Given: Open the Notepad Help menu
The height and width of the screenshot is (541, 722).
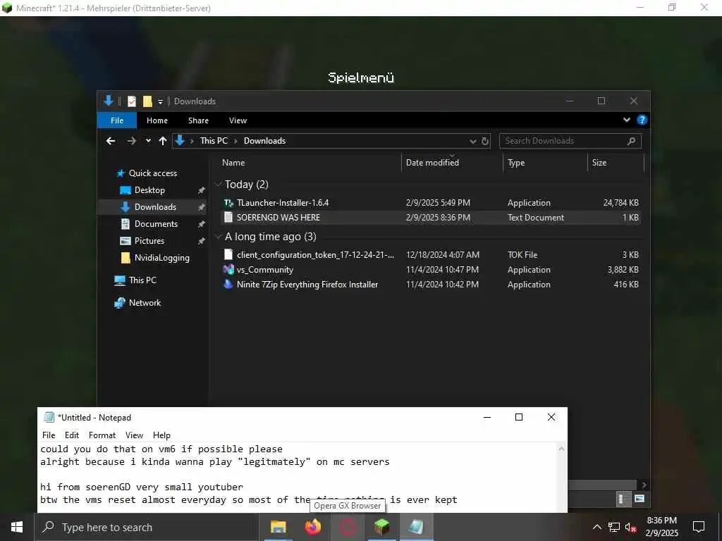Looking at the screenshot, I should [161, 435].
